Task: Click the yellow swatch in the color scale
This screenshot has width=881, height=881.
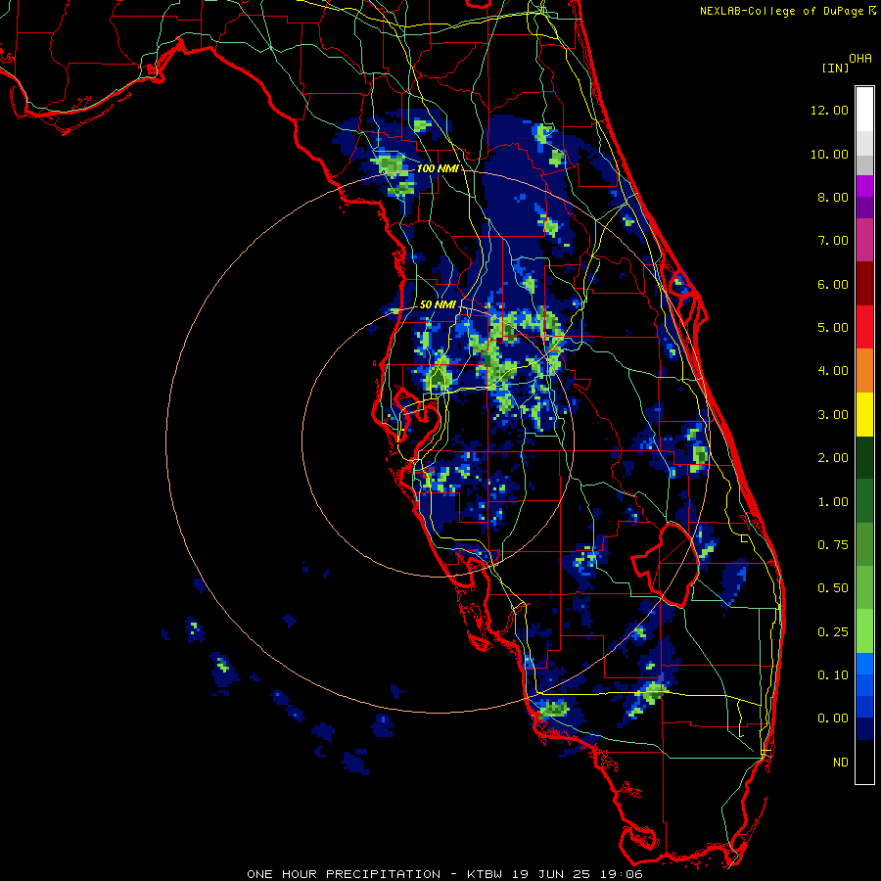Action: (x=864, y=415)
